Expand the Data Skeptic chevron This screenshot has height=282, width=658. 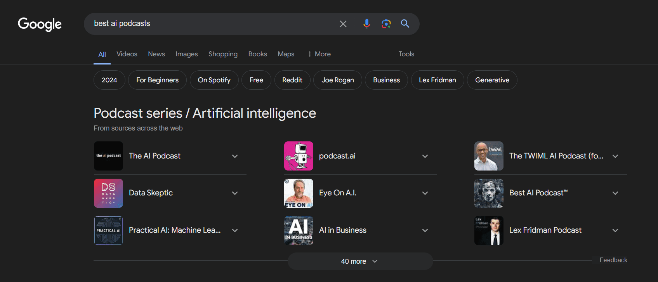235,193
